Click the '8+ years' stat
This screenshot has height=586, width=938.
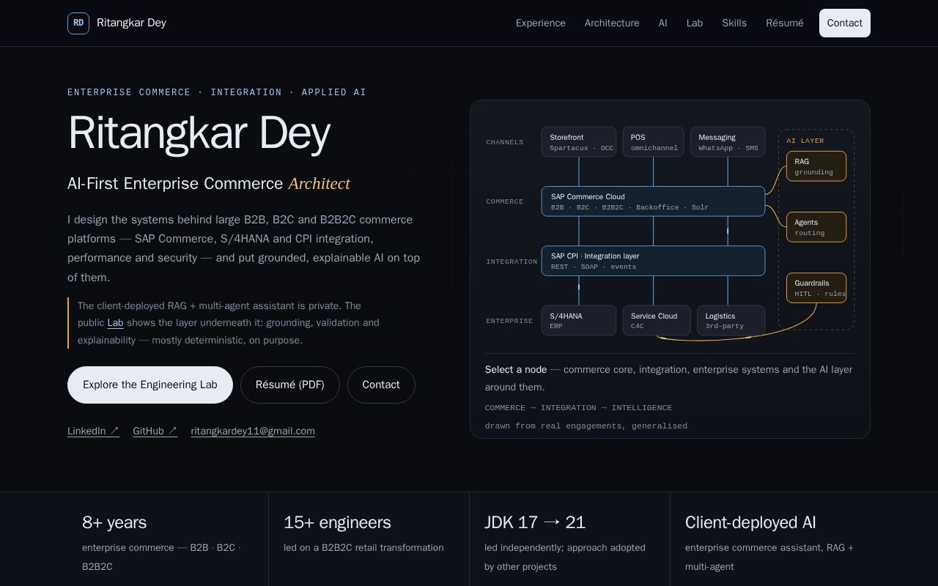pos(114,522)
